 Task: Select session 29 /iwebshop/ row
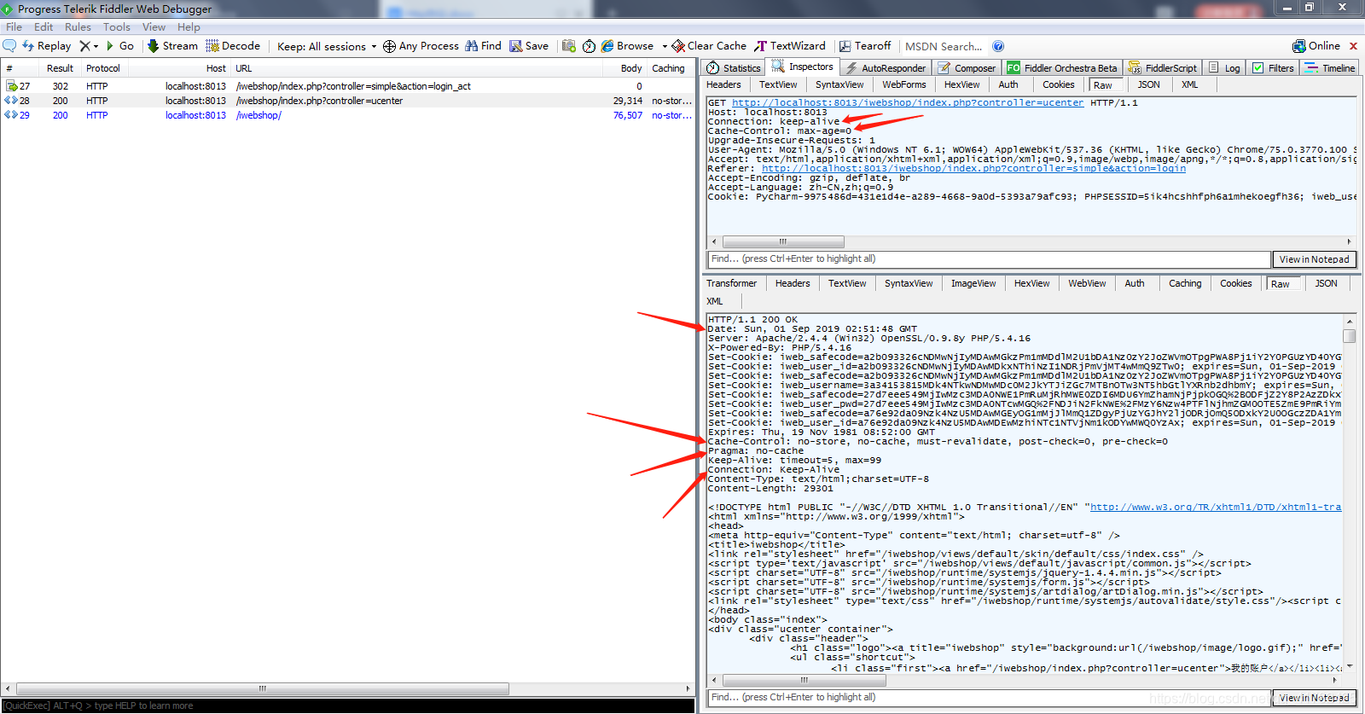(x=348, y=115)
